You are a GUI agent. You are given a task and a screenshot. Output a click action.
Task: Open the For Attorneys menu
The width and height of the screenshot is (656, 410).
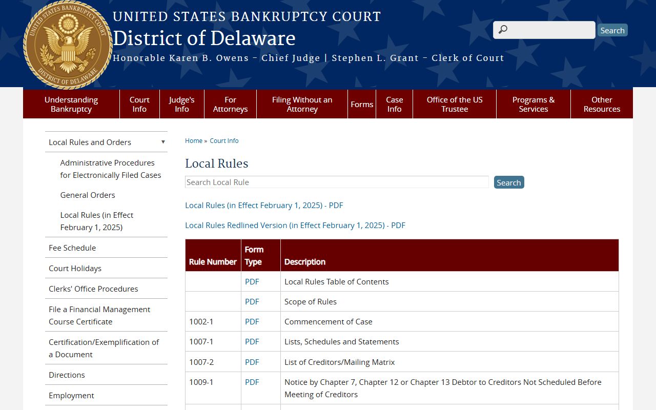[x=230, y=104]
